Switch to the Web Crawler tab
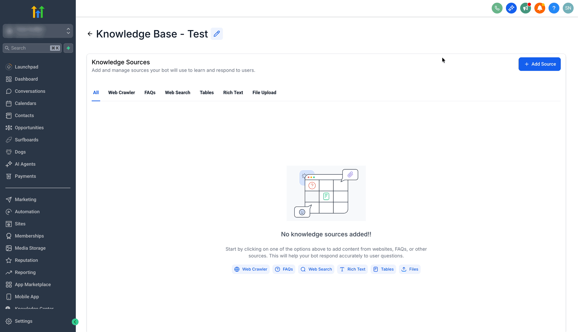Viewport: 578px width, 332px height. tap(121, 92)
